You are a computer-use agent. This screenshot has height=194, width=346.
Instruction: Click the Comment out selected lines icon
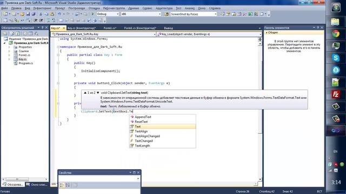[48, 20]
